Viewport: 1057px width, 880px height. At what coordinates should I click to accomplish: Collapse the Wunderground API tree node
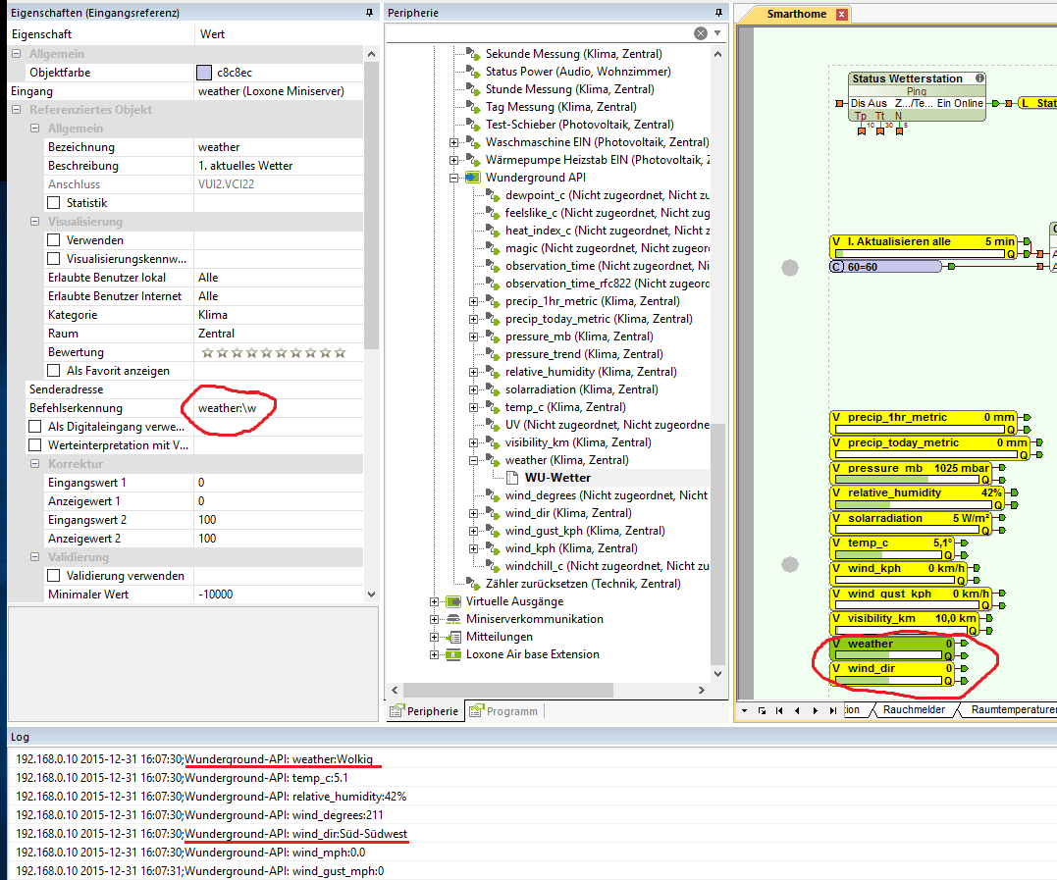click(x=454, y=178)
